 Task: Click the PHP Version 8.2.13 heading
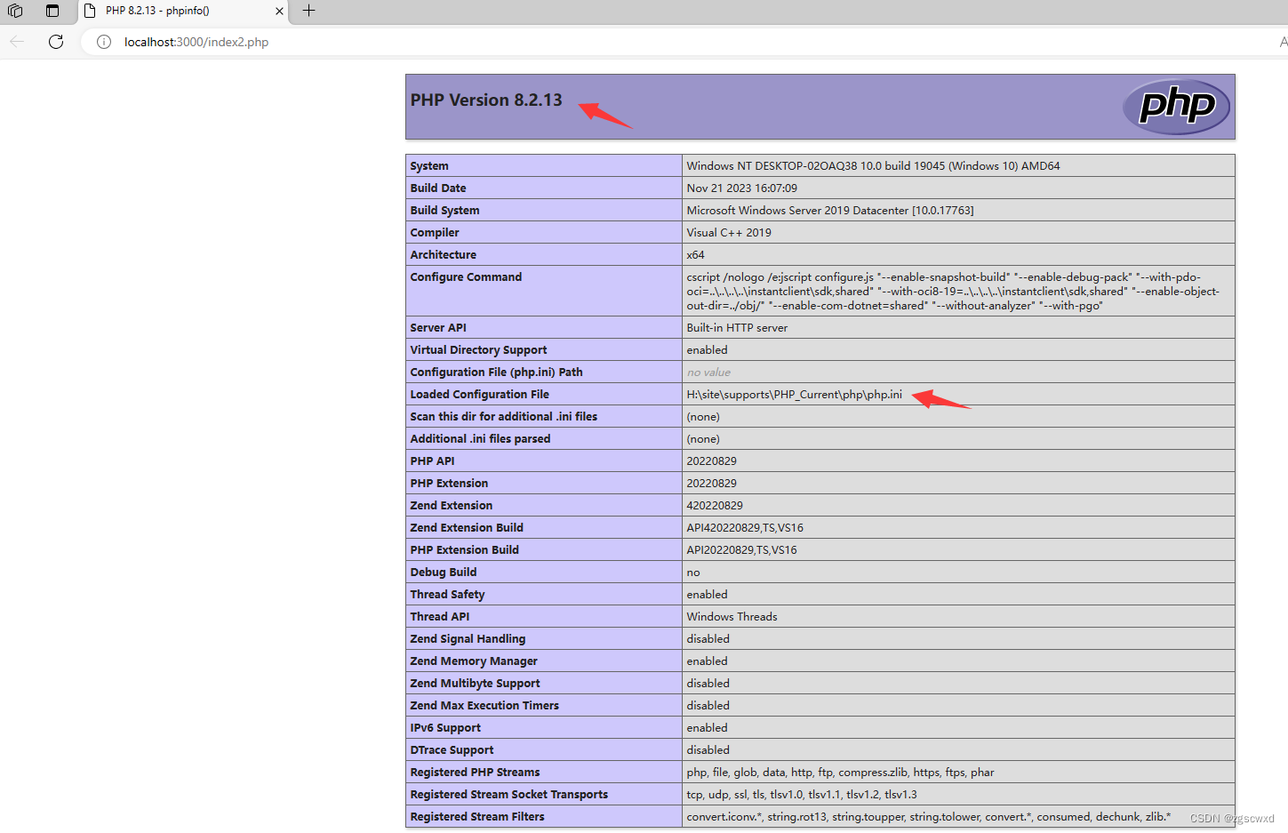pos(486,100)
